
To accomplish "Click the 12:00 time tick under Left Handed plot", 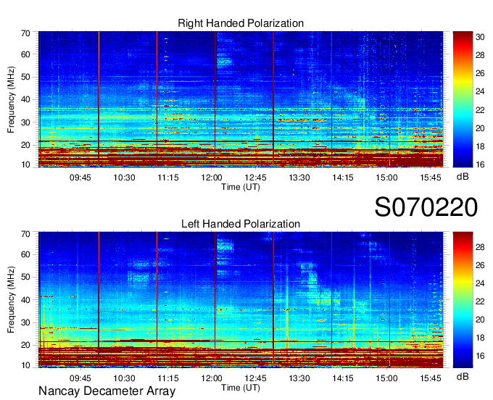I will point(212,378).
